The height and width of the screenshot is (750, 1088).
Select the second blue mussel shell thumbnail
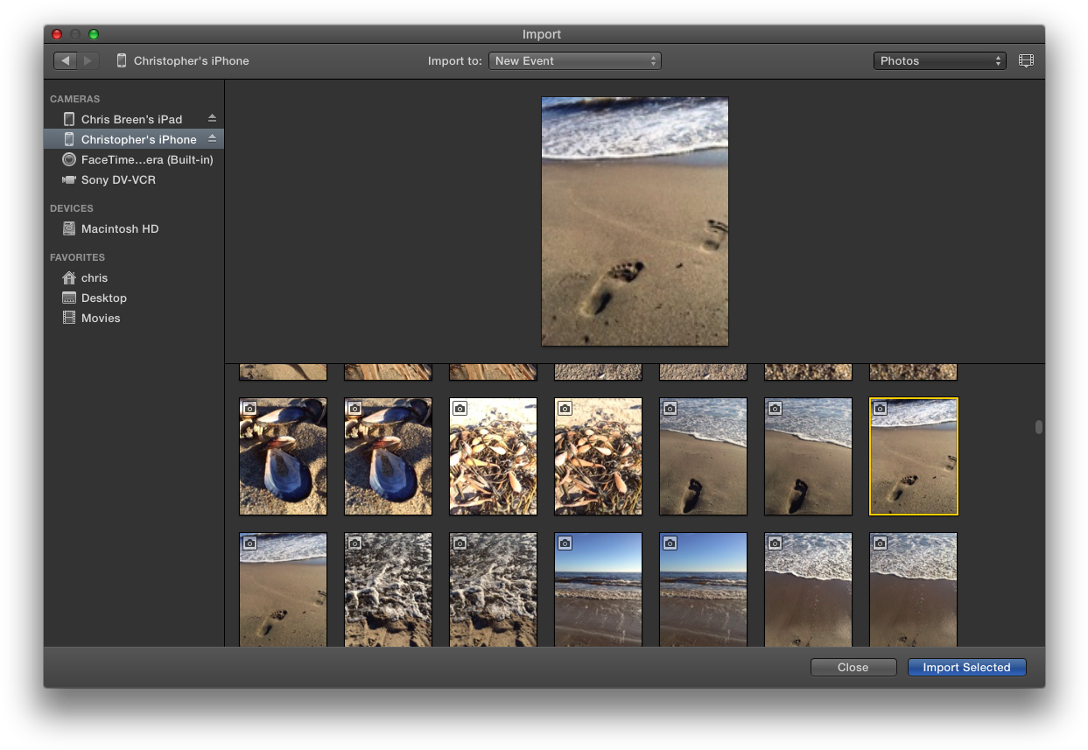388,457
